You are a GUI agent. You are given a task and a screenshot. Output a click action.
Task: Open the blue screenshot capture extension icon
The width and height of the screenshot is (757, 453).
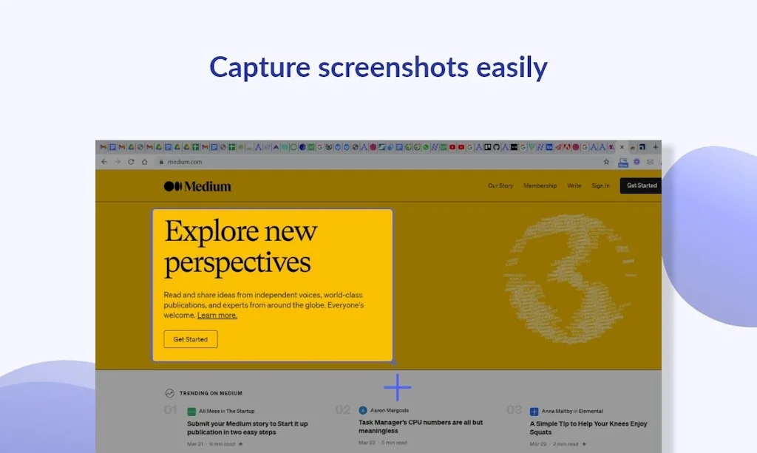pos(623,162)
